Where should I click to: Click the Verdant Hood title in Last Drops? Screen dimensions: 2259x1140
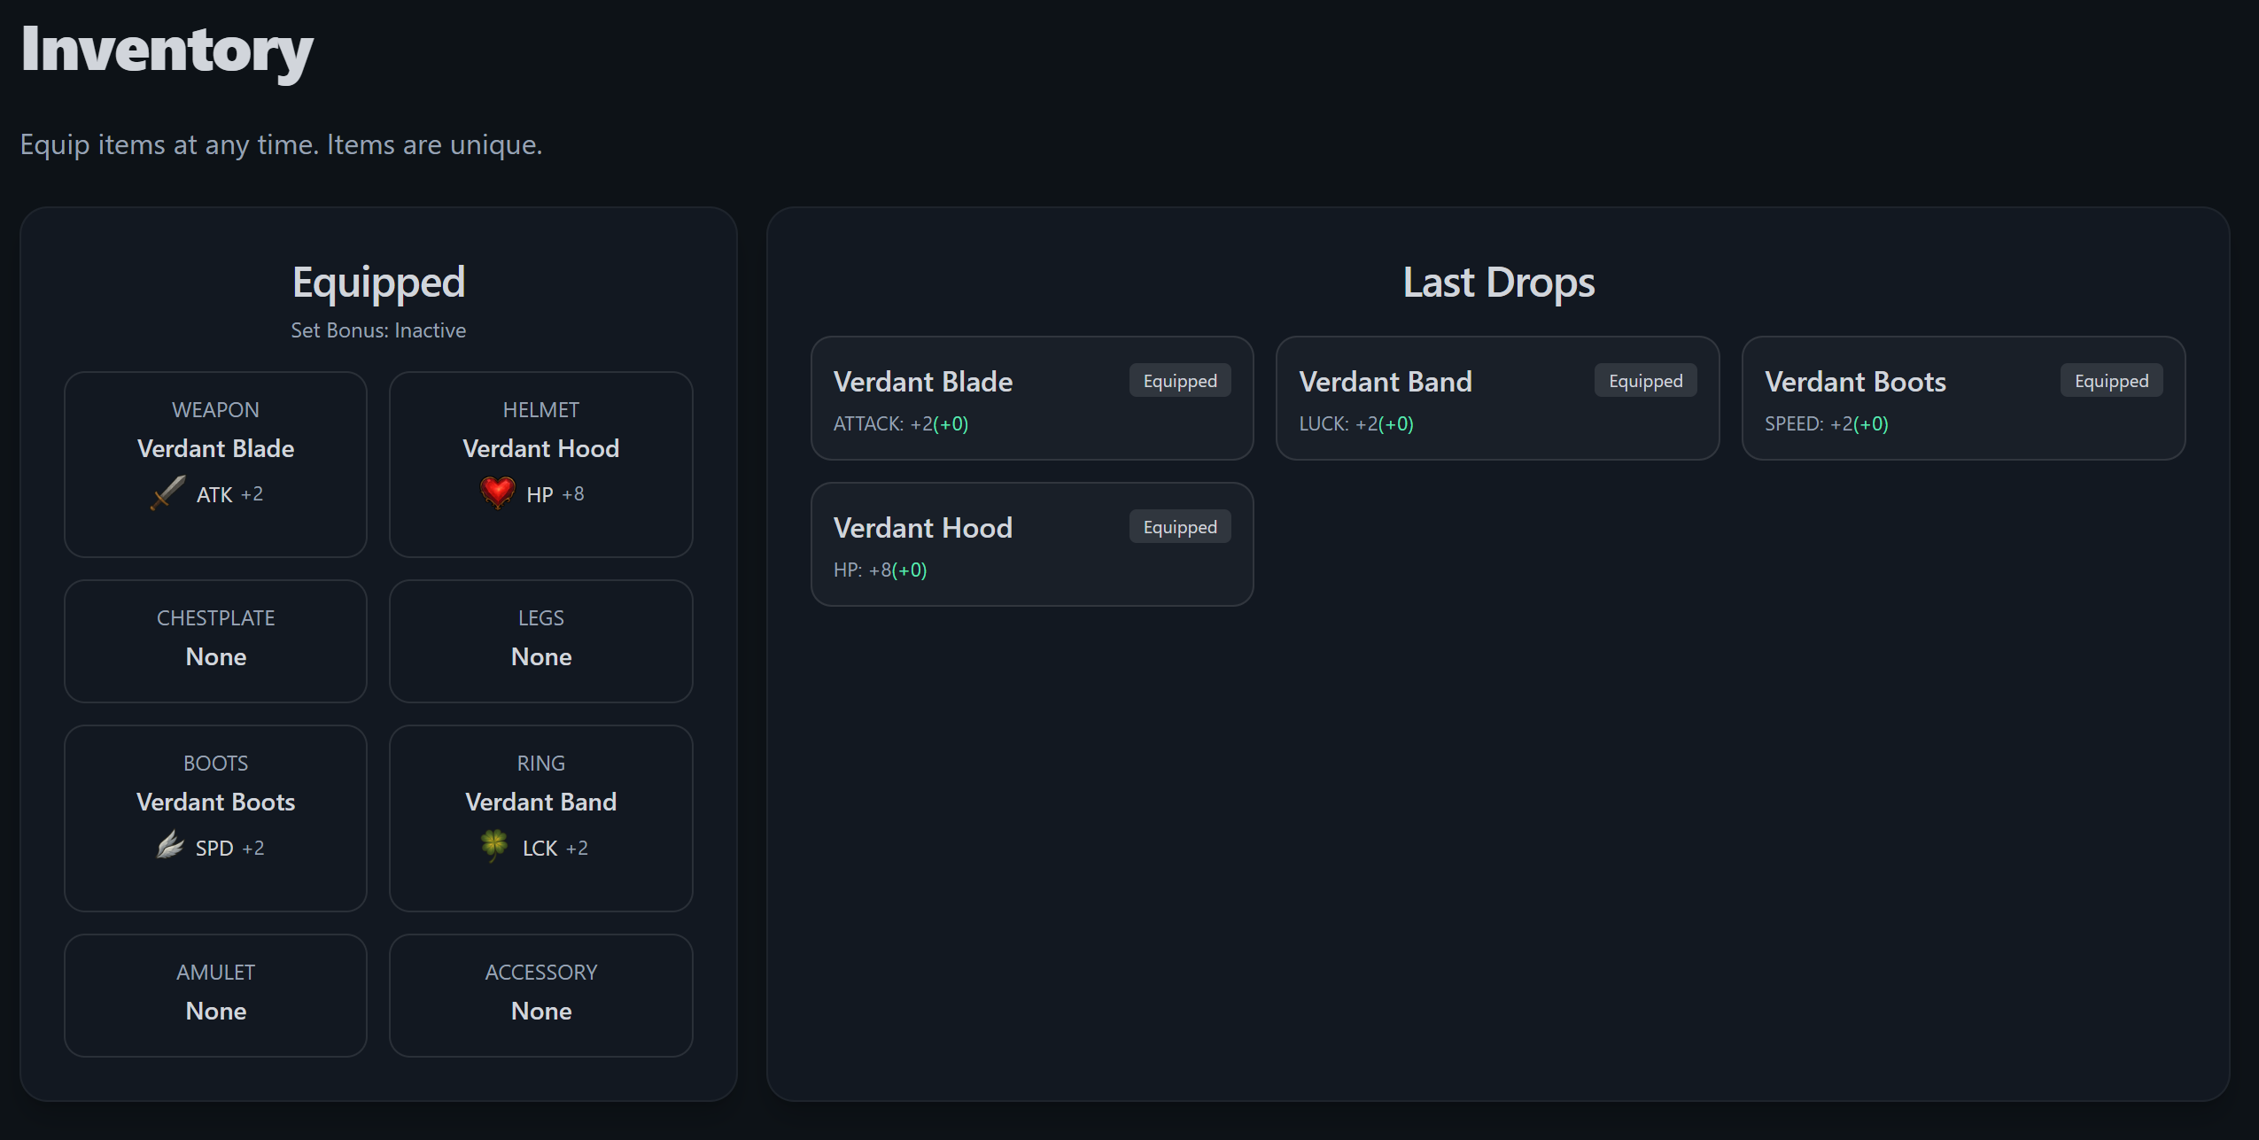click(x=922, y=528)
